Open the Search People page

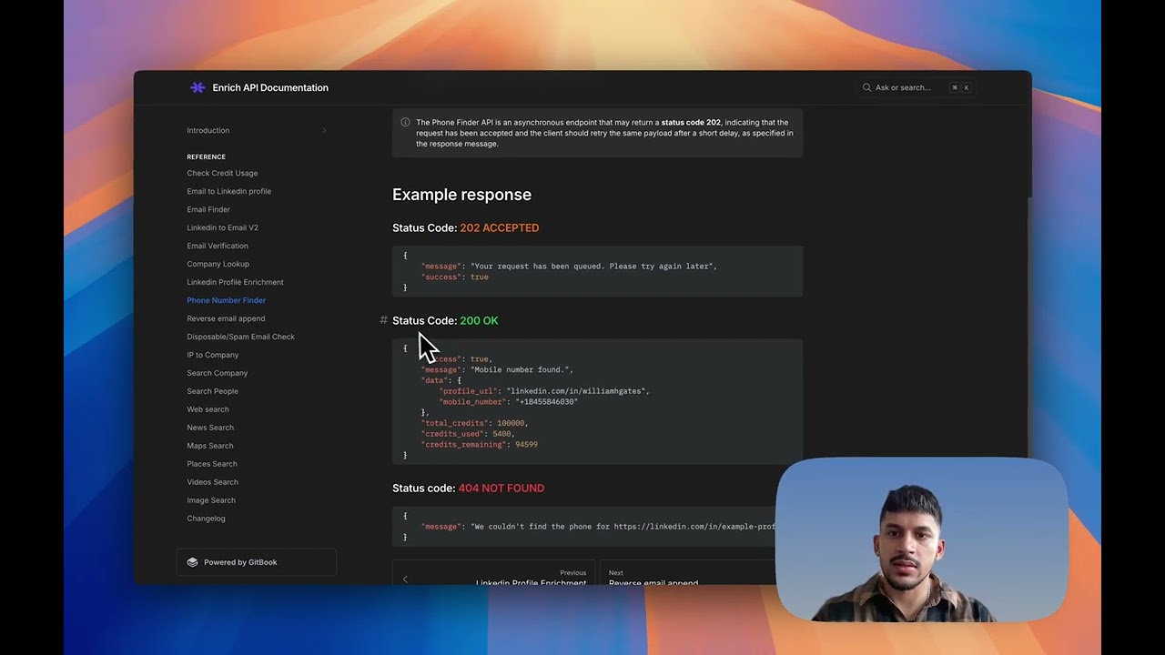(x=213, y=391)
